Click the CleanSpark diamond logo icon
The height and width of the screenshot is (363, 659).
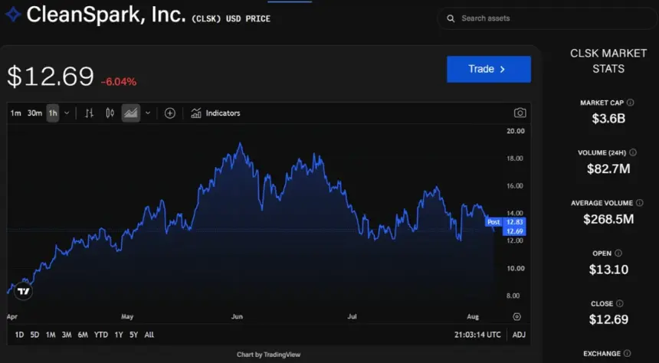point(13,15)
